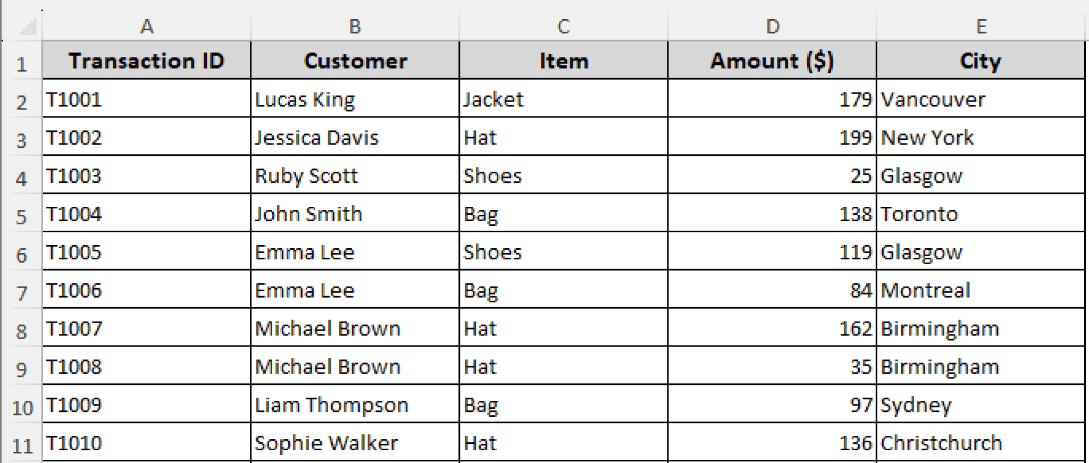Select column D header
The image size is (1089, 463).
pos(771,25)
